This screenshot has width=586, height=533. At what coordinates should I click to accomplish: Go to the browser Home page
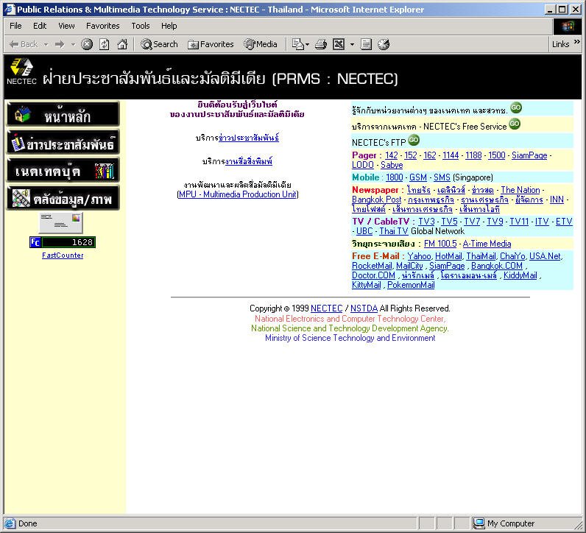click(122, 44)
